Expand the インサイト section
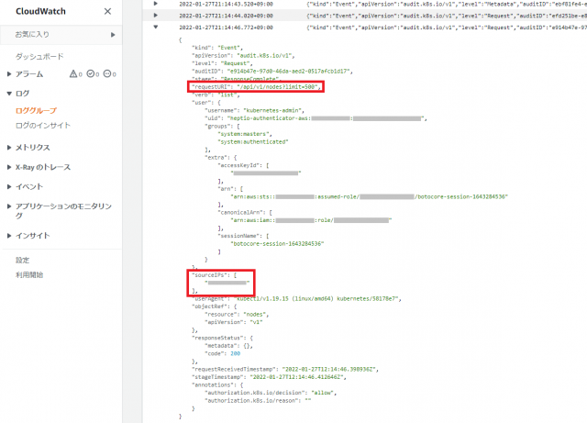 (9, 236)
